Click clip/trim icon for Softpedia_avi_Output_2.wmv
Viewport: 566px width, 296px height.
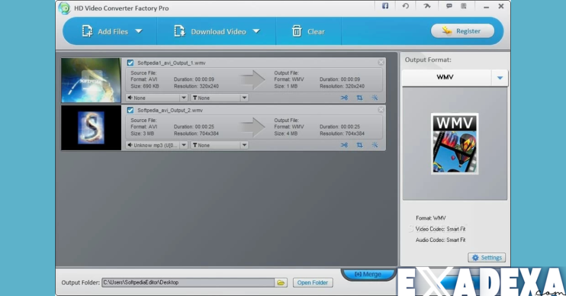pos(344,145)
